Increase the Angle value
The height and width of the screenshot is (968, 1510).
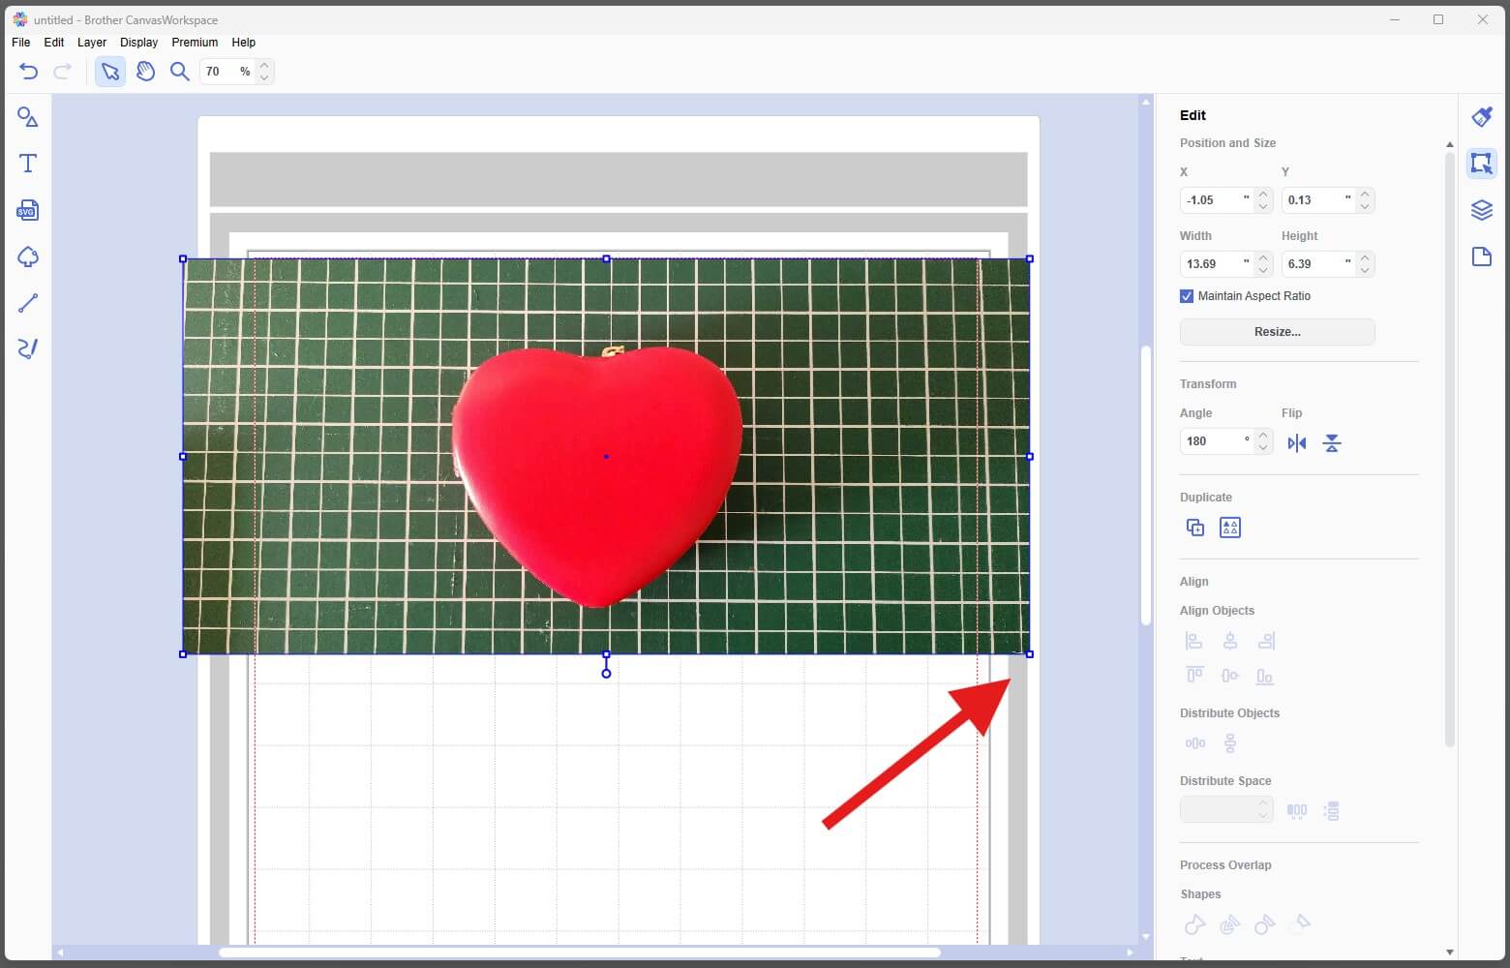coord(1263,436)
